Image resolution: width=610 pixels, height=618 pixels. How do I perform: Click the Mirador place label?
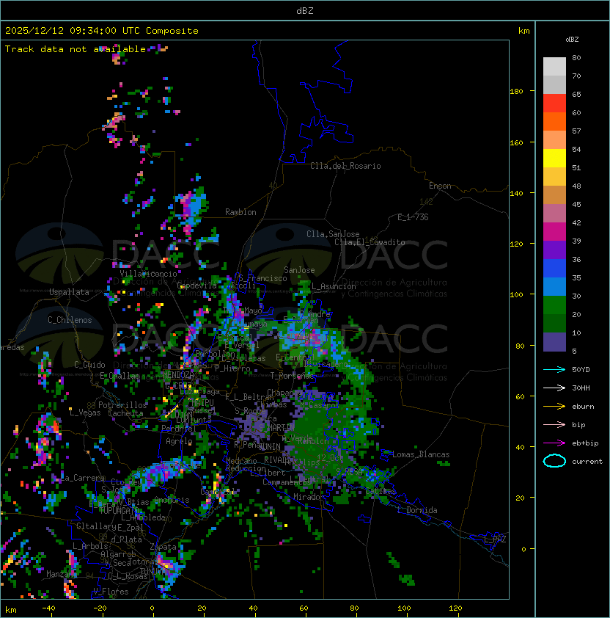click(309, 497)
